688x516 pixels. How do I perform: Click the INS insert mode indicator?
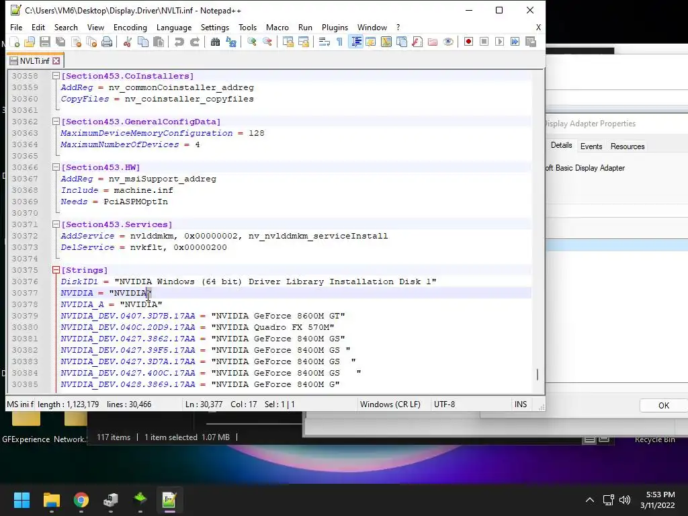pyautogui.click(x=521, y=404)
